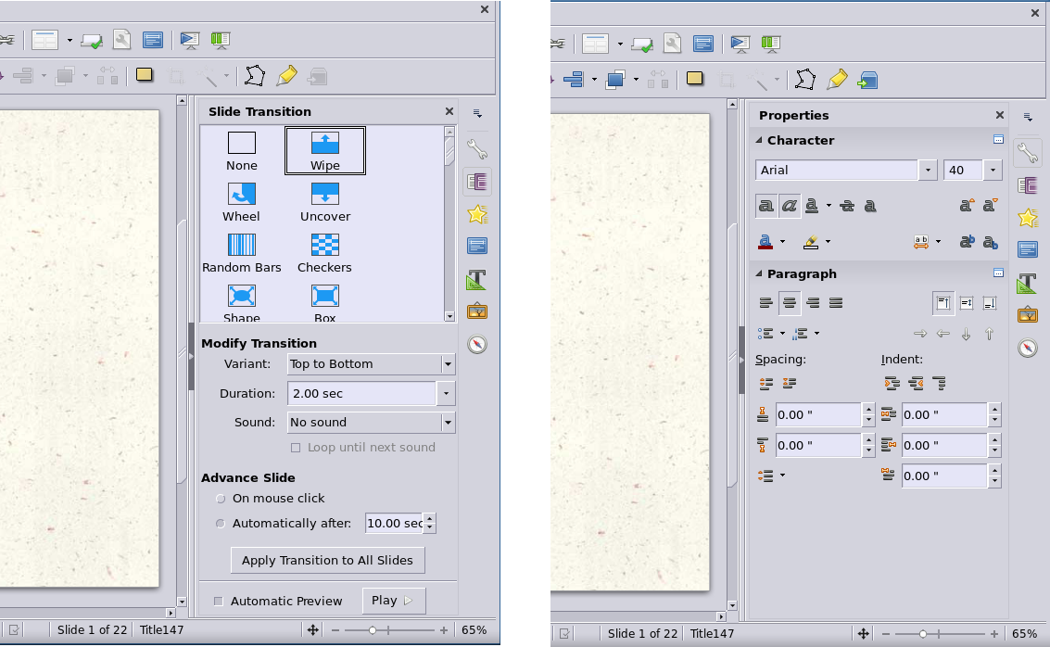Open Character section More Options
This screenshot has height=647, width=1050.
998,139
